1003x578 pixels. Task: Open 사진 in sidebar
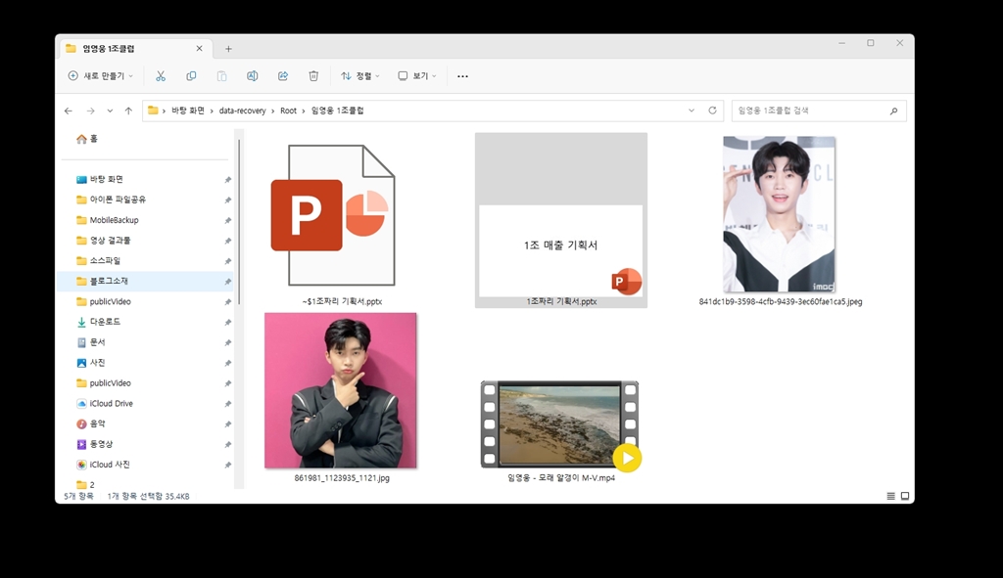(91, 363)
